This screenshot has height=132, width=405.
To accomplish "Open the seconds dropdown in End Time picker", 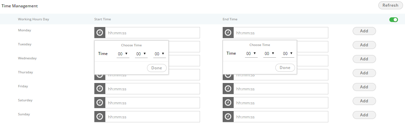I will (x=288, y=54).
